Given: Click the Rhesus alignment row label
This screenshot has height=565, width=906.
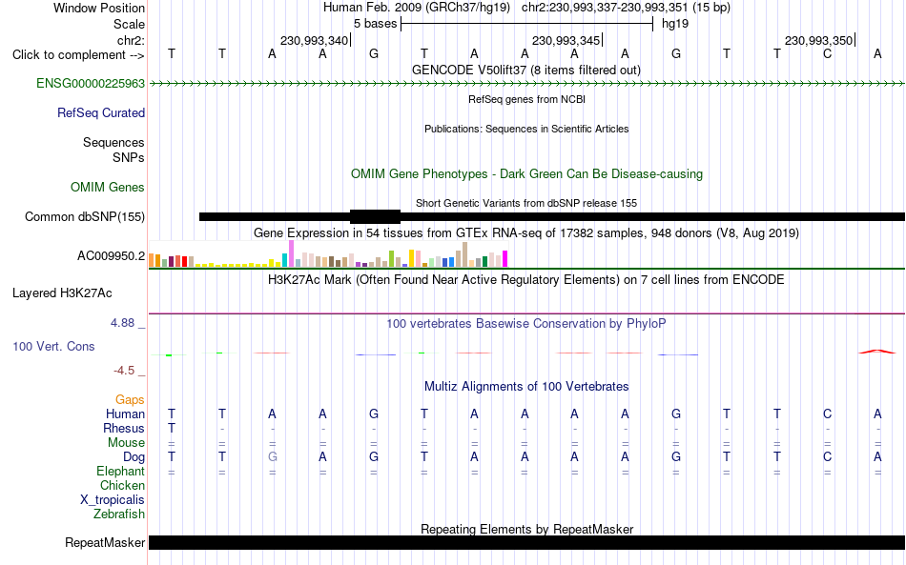Looking at the screenshot, I should 124,429.
